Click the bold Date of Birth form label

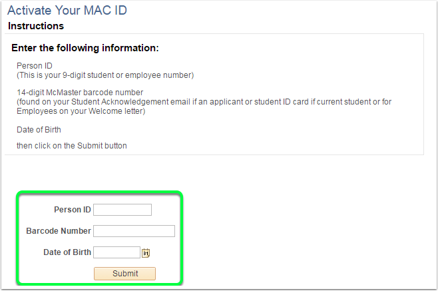pos(67,252)
